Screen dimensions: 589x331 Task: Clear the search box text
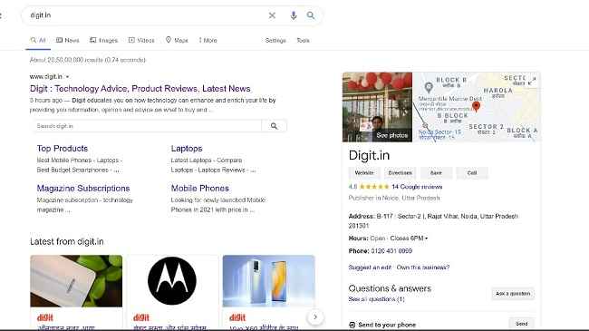(272, 15)
